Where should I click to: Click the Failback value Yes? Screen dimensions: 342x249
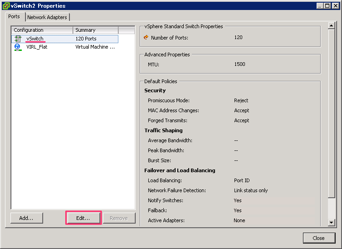pos(238,210)
